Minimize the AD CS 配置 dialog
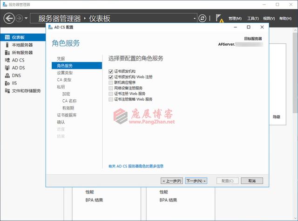 tap(235, 27)
